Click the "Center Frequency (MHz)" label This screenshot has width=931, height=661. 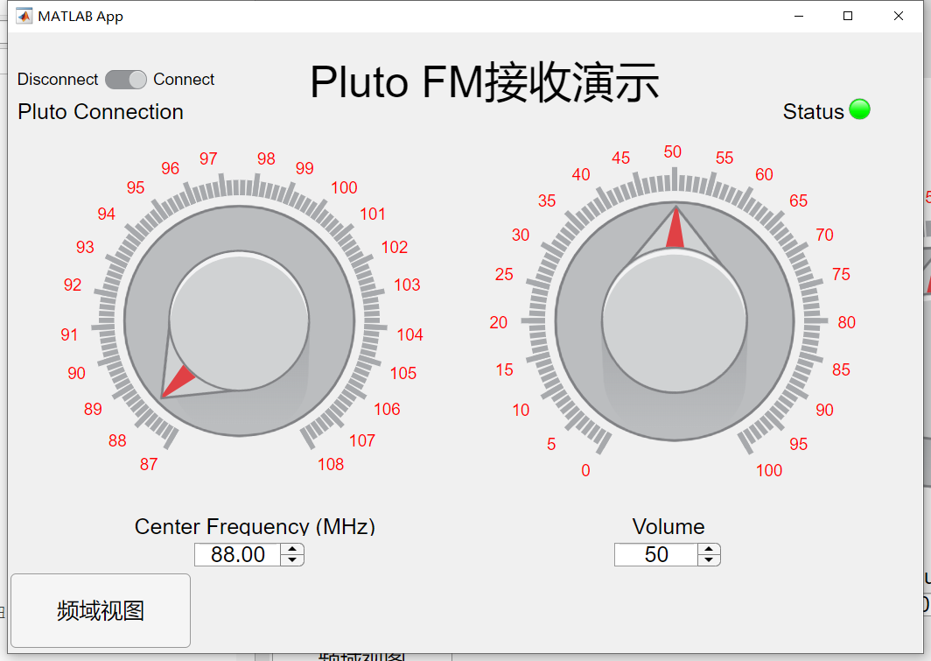[255, 526]
